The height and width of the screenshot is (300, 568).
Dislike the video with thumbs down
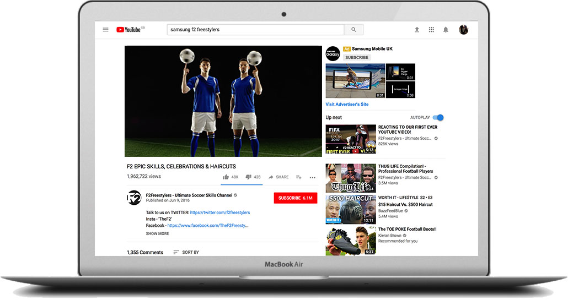(248, 177)
